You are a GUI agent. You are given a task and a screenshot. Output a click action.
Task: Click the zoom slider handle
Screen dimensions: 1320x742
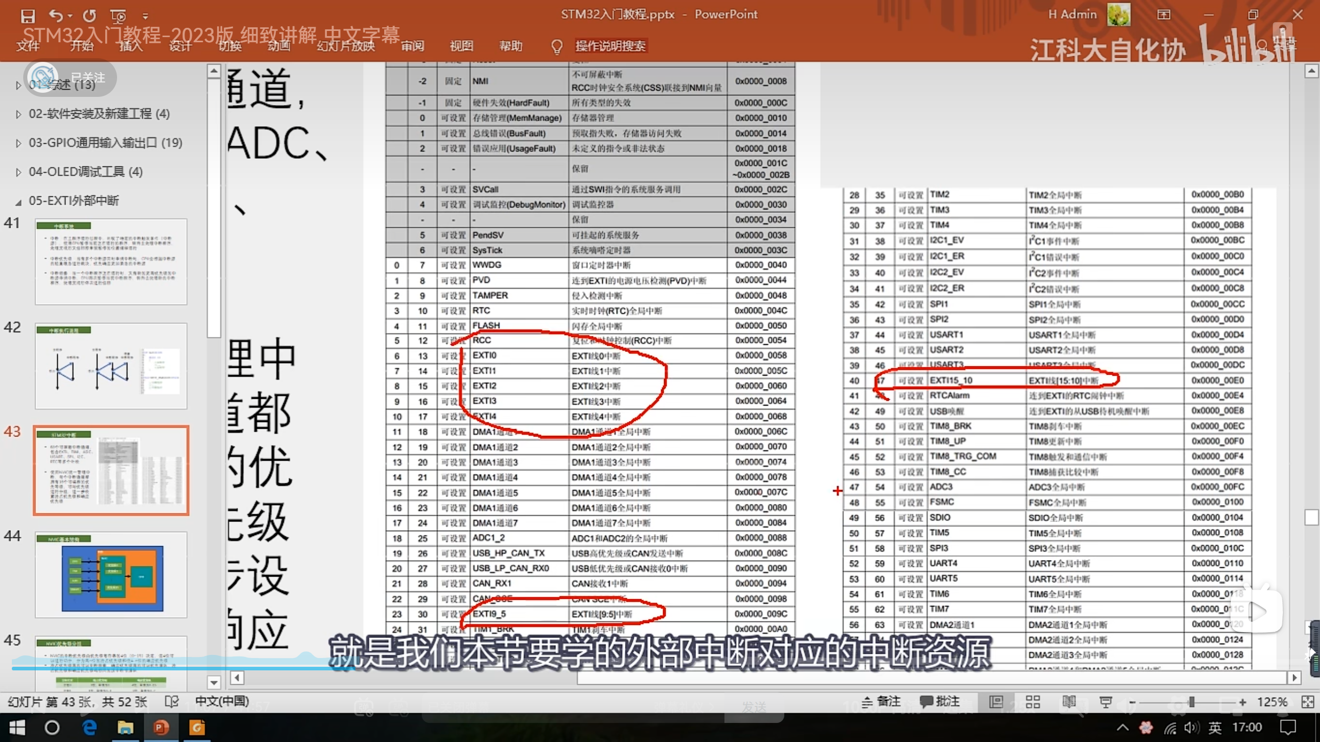[1191, 702]
